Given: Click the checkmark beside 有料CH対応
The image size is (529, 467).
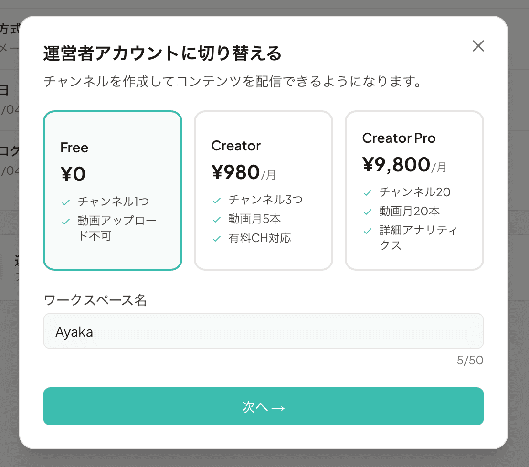Looking at the screenshot, I should coord(216,238).
